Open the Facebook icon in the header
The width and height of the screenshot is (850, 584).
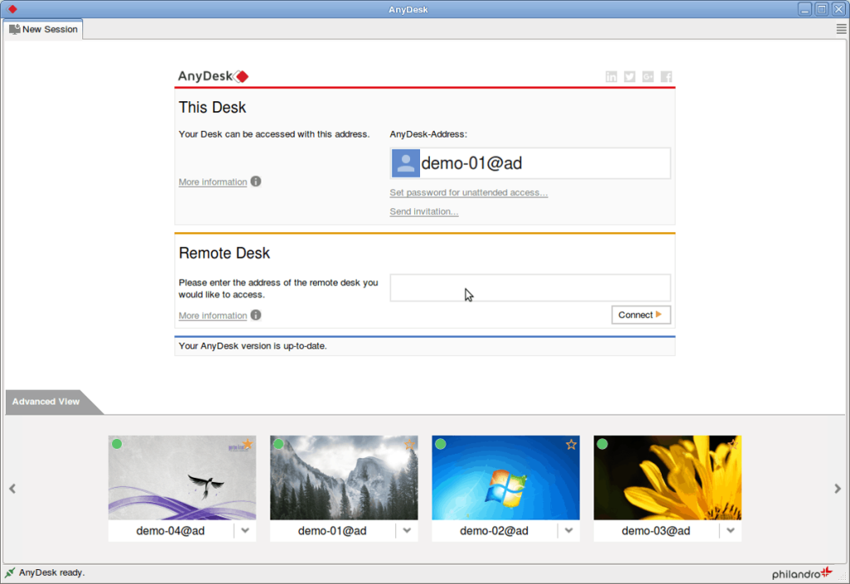667,76
